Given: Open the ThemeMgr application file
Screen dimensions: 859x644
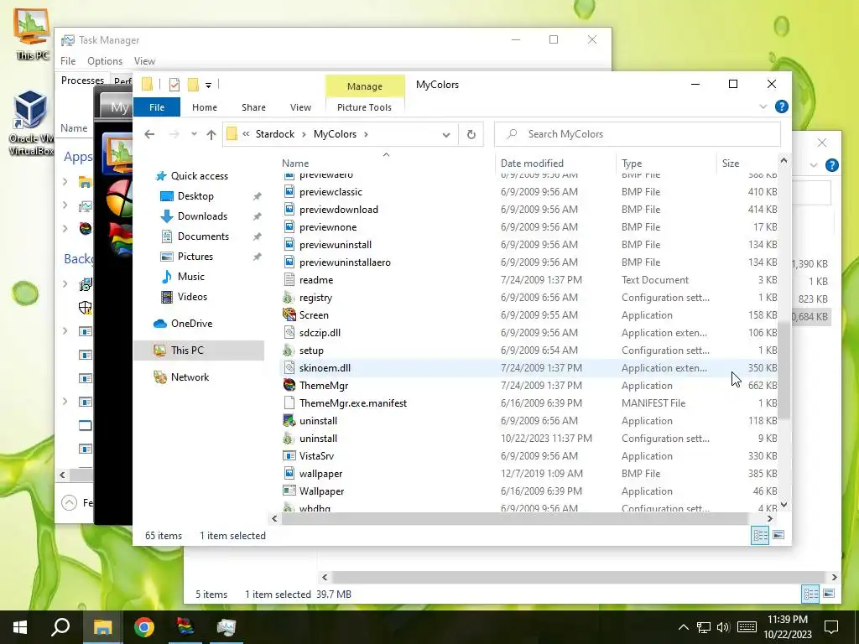Looking at the screenshot, I should click(x=323, y=386).
